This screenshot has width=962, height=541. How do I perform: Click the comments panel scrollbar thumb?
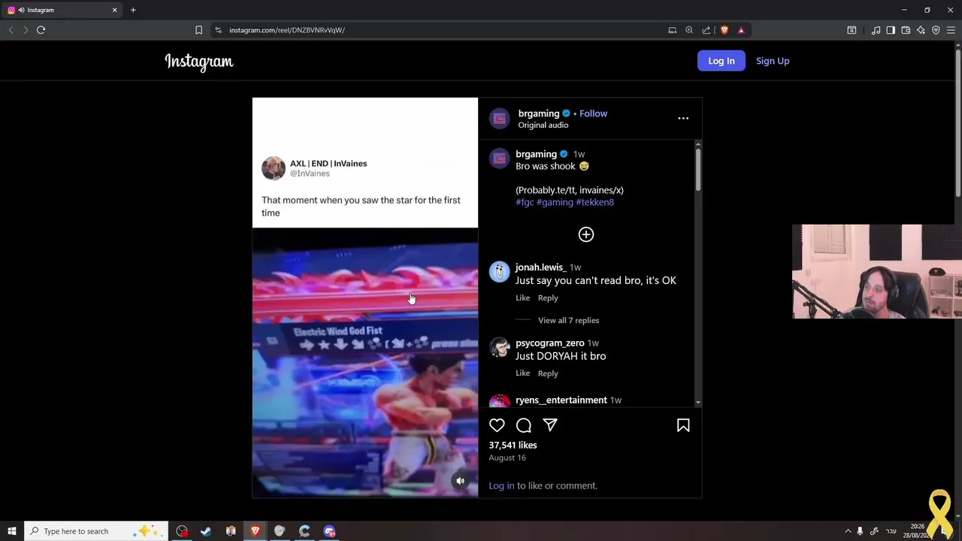tap(698, 169)
